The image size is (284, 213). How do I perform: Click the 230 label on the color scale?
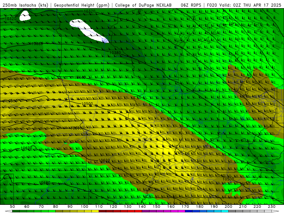pos(272,207)
